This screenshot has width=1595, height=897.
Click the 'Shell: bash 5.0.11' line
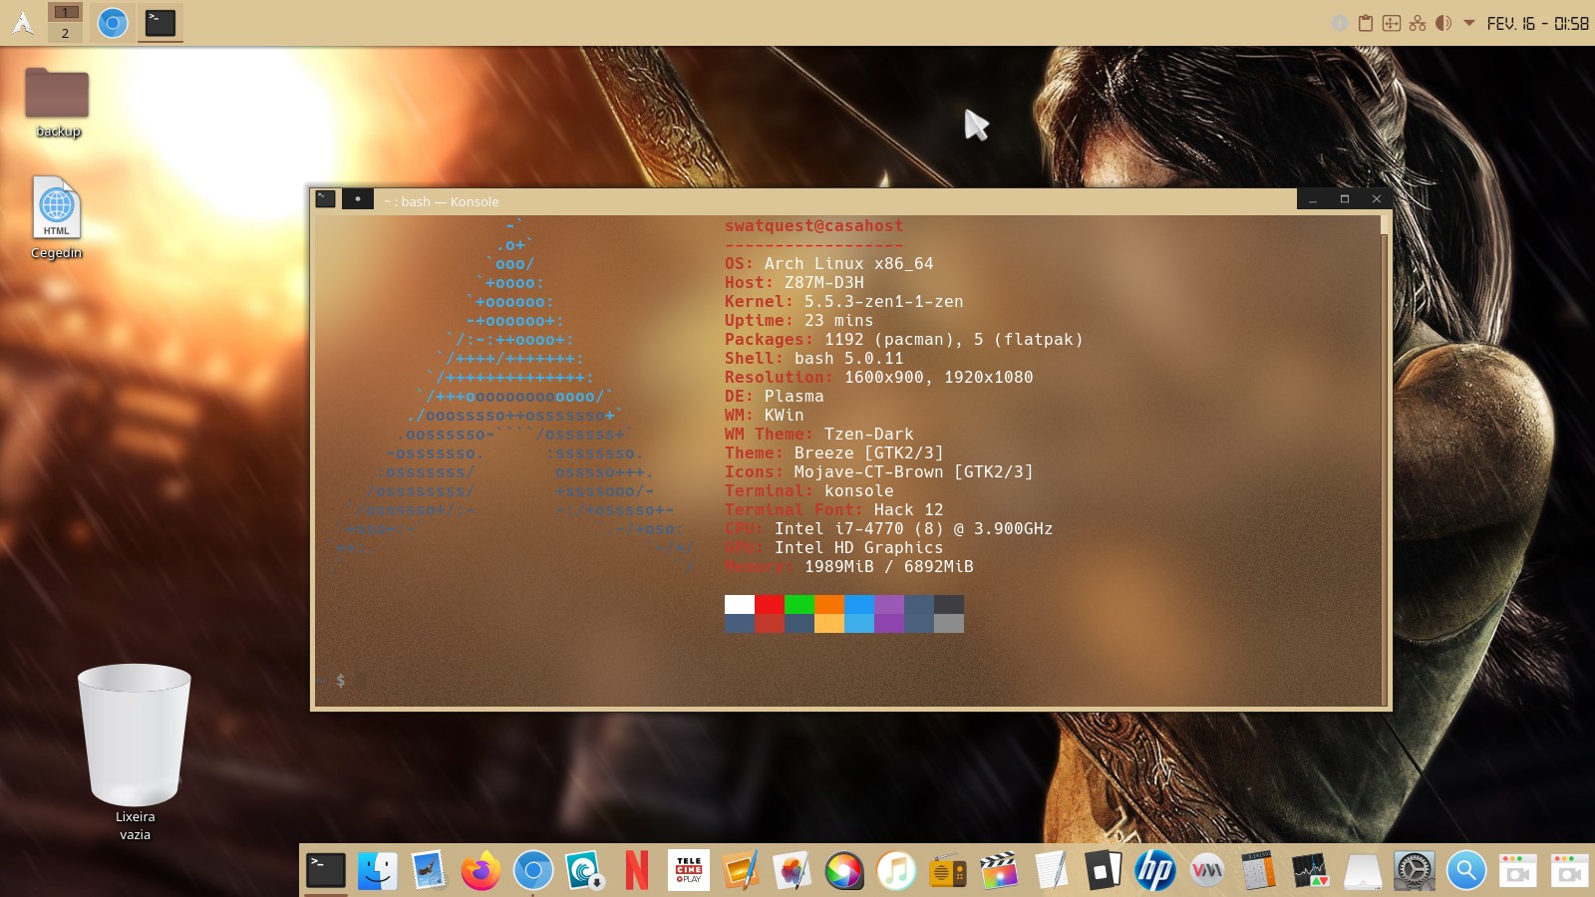814,359
